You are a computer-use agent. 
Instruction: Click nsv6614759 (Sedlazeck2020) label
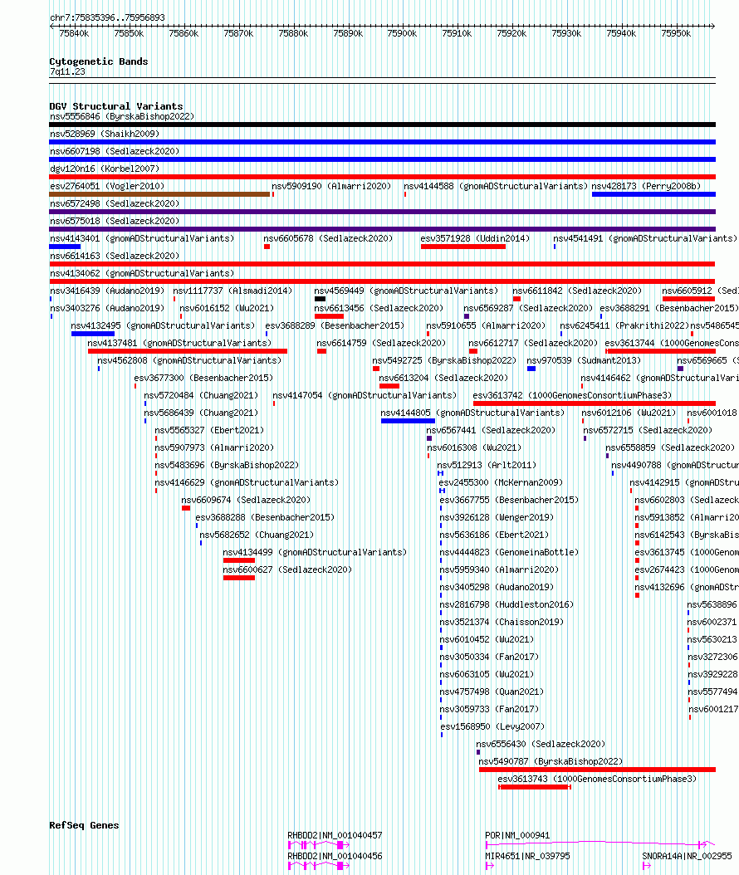coord(381,343)
